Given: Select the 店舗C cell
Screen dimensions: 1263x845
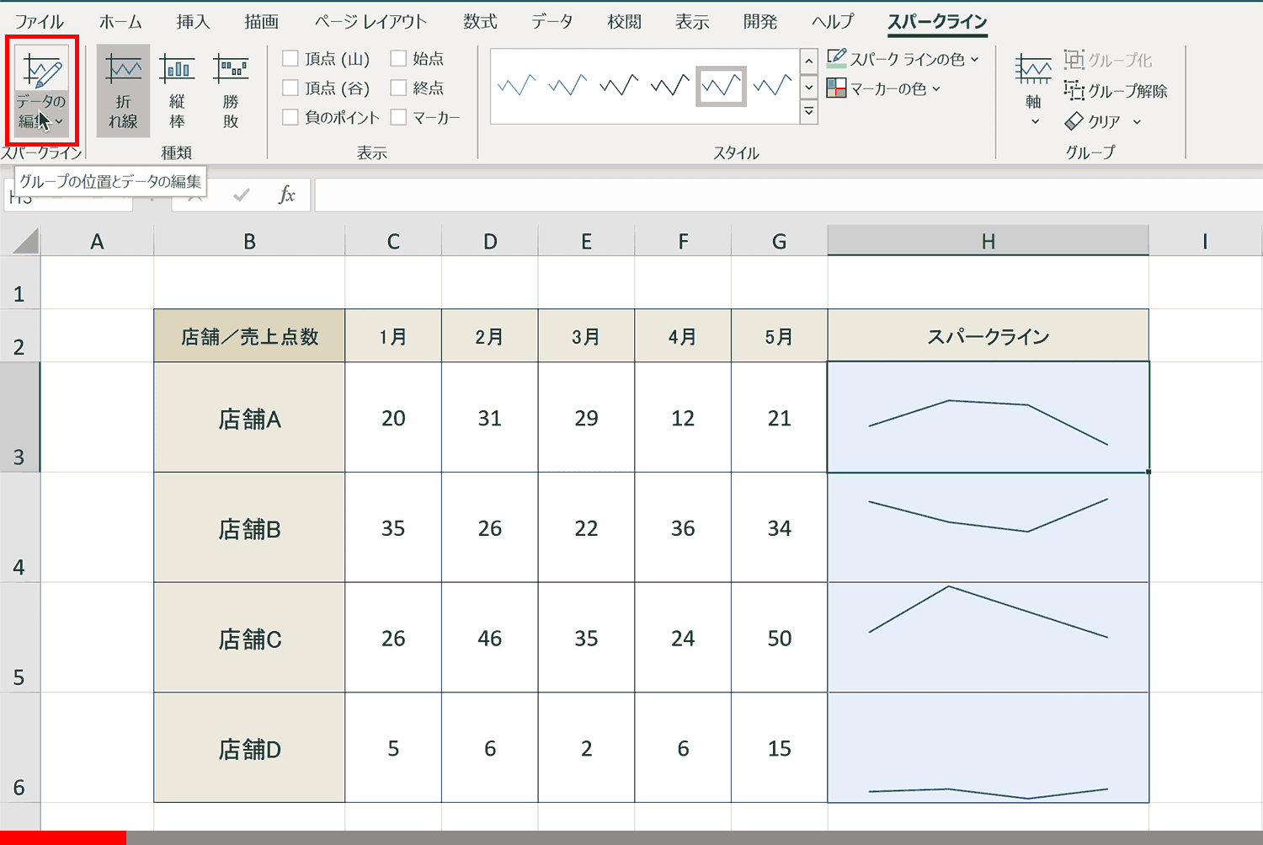Looking at the screenshot, I should coord(249,638).
